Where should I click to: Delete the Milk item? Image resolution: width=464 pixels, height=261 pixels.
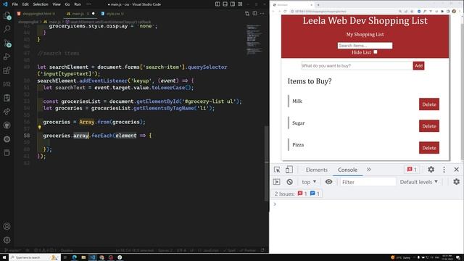428,104
